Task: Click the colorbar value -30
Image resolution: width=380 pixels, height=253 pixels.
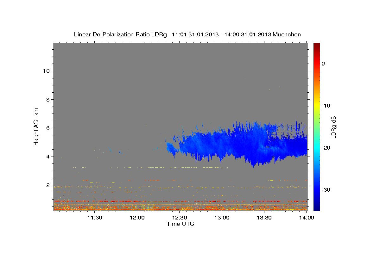Action: tap(326, 190)
